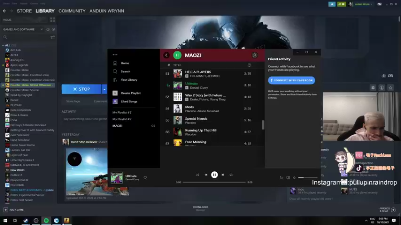Click the Pure Morning album thumbnail
The height and width of the screenshot is (225, 401).
coord(178,143)
